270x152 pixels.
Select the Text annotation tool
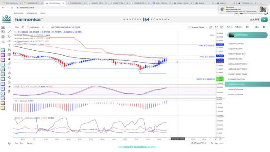click(x=9, y=45)
